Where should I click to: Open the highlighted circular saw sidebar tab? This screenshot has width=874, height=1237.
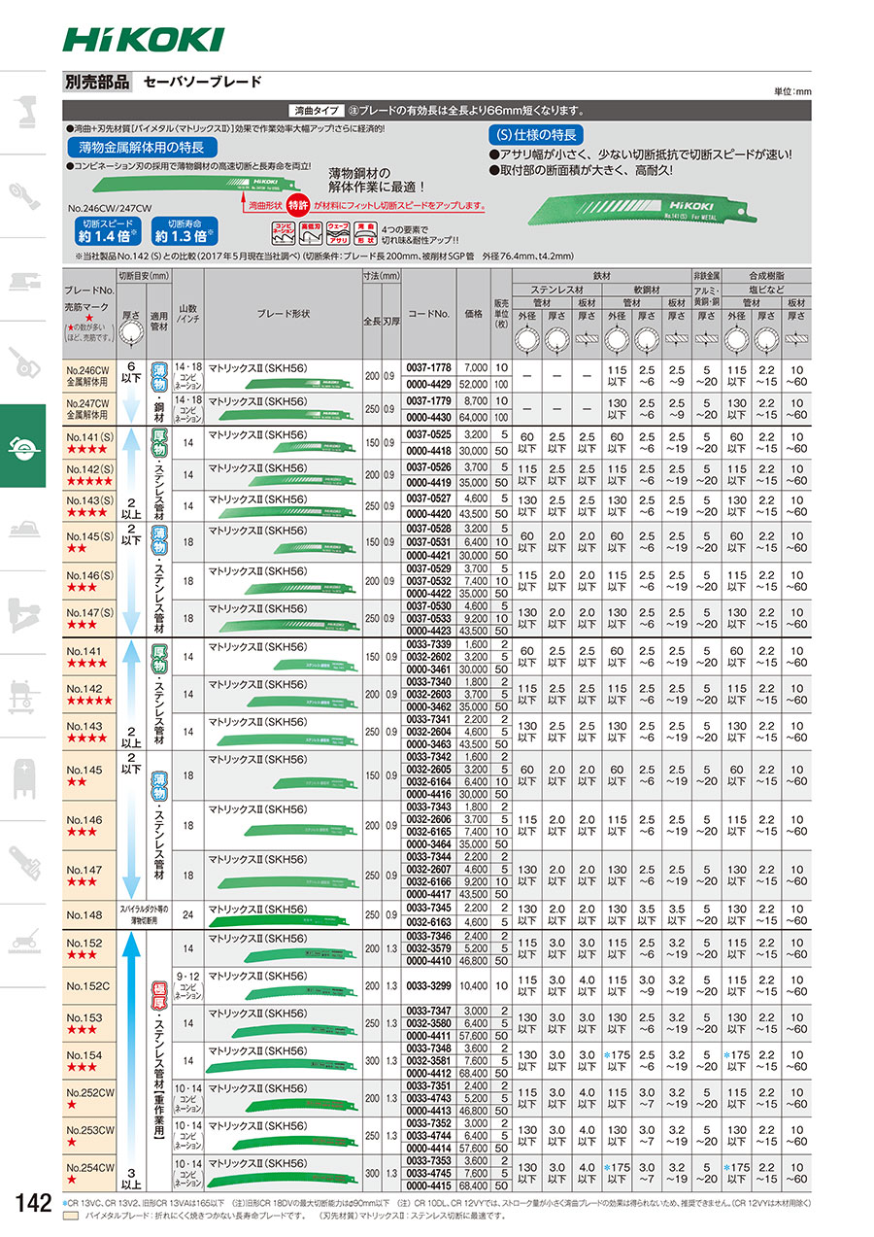[22, 446]
